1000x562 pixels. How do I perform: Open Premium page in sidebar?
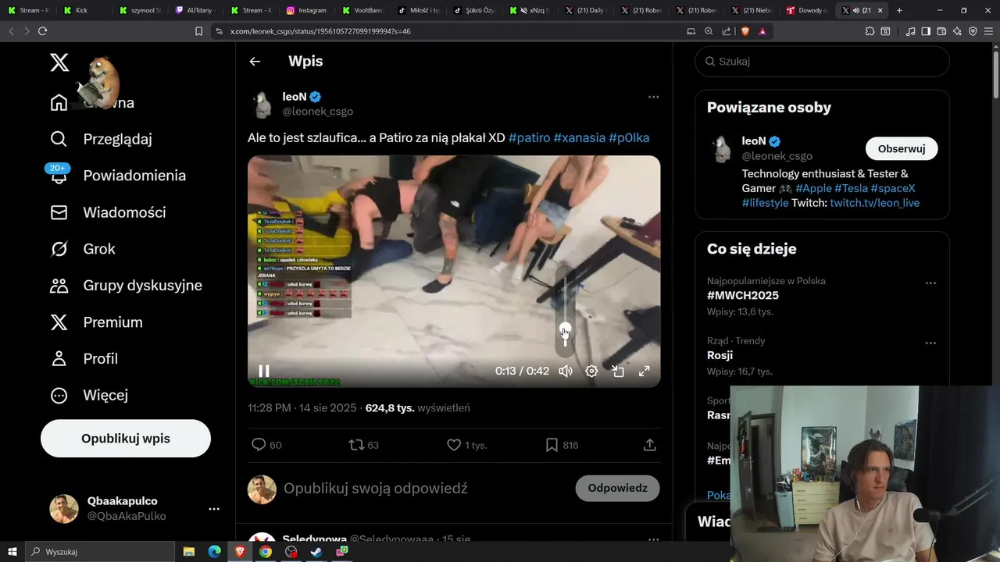point(96,322)
